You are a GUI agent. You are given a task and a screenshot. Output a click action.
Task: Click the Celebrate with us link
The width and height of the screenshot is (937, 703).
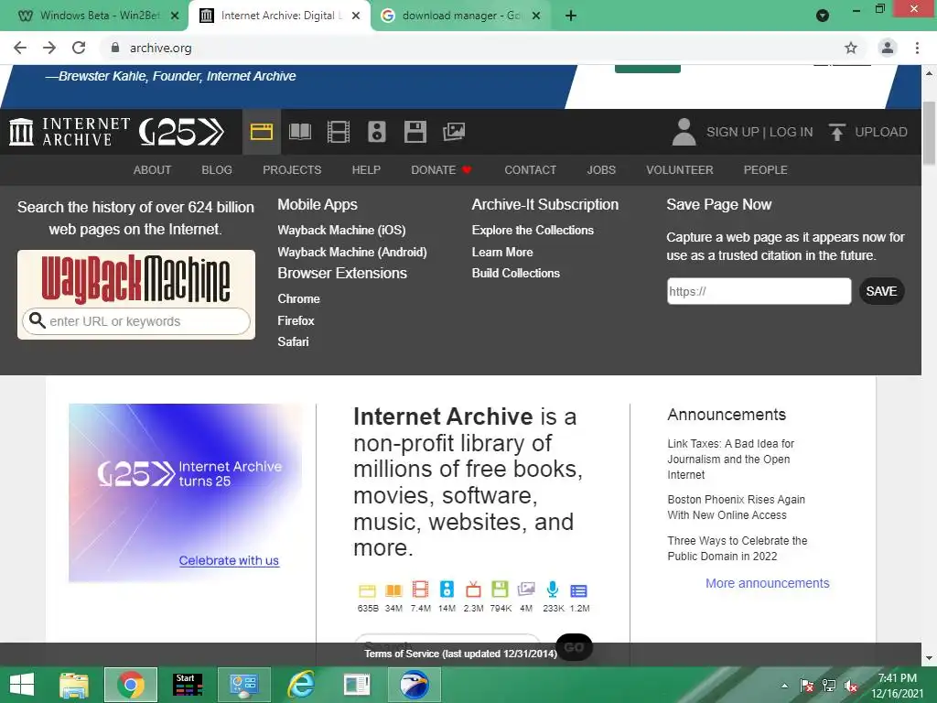click(x=229, y=561)
